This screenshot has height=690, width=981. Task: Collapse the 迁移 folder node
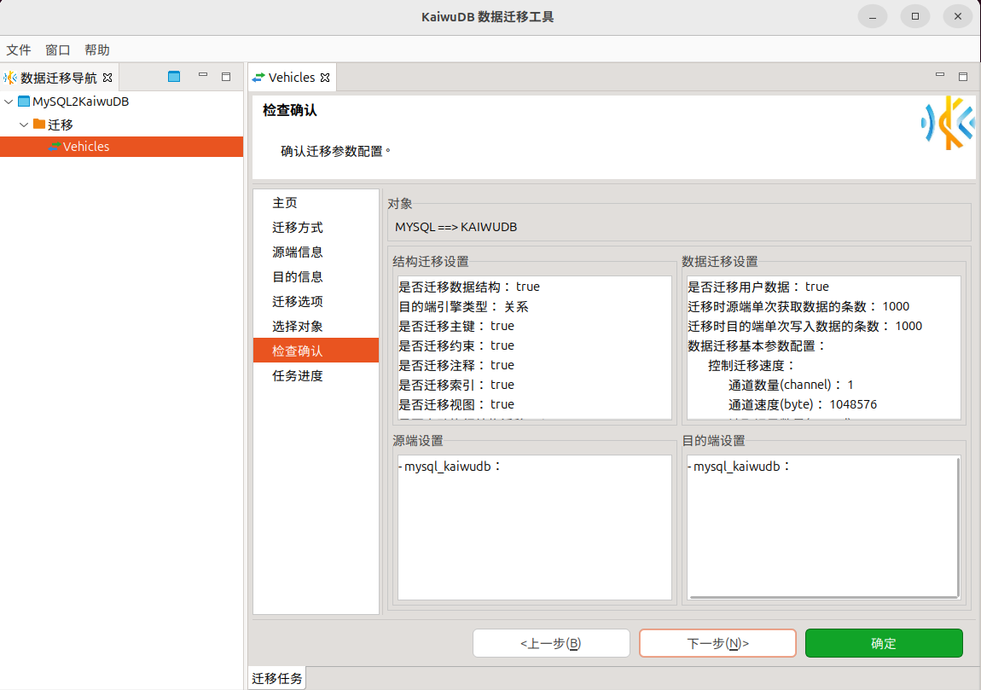[24, 125]
